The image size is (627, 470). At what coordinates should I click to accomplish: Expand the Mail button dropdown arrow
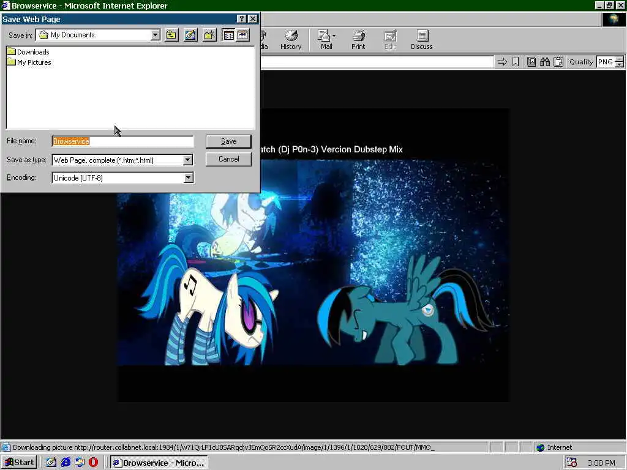pos(334,36)
